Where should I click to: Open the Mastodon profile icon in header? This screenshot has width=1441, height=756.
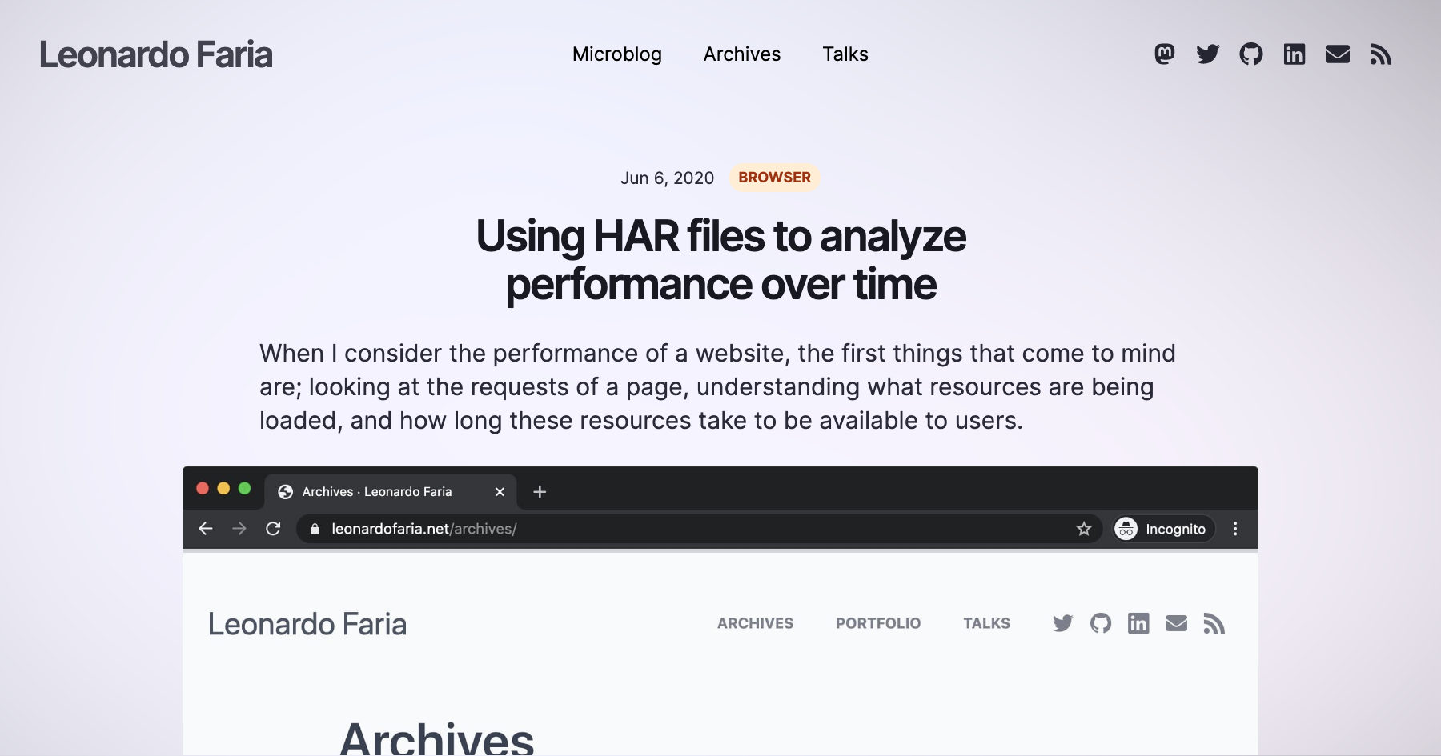pyautogui.click(x=1165, y=54)
